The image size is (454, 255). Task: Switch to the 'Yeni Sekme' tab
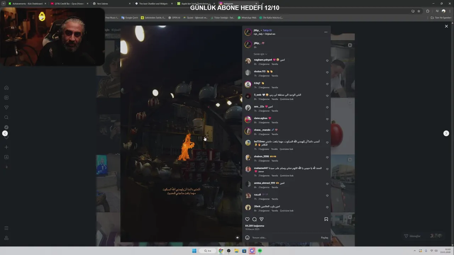pyautogui.click(x=111, y=4)
